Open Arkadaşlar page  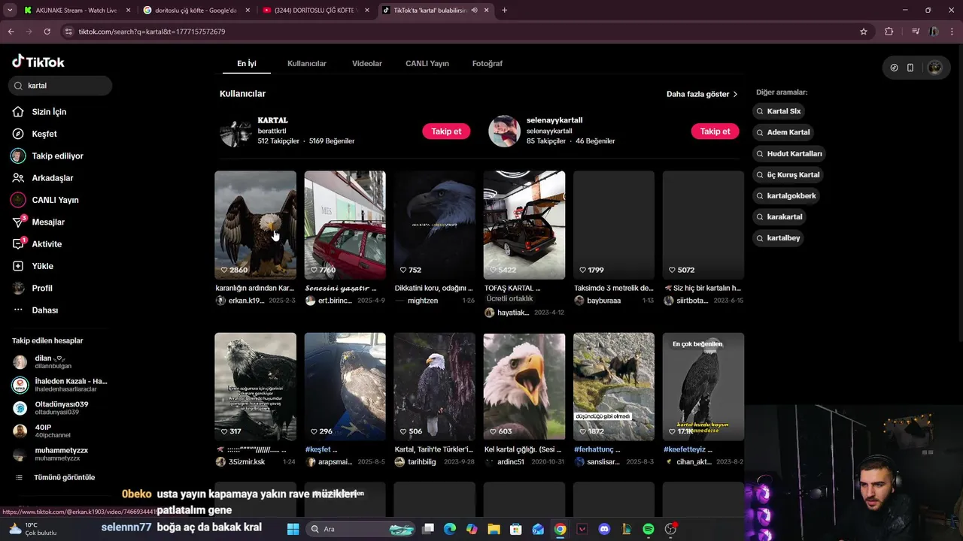[x=52, y=178]
